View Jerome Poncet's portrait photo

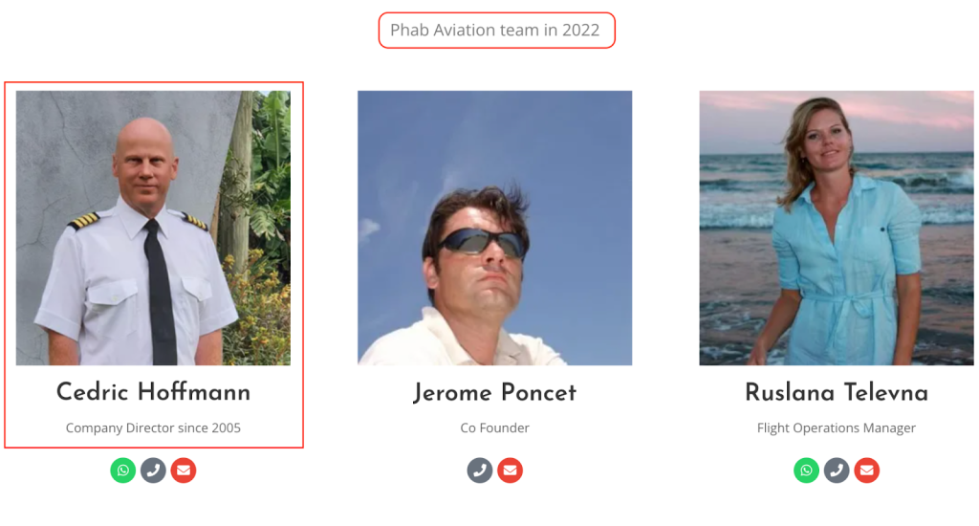(x=494, y=228)
